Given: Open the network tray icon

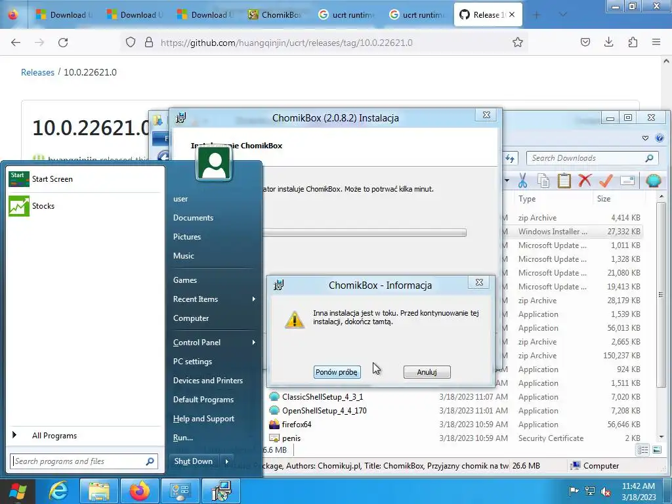Looking at the screenshot, I should tap(590, 491).
